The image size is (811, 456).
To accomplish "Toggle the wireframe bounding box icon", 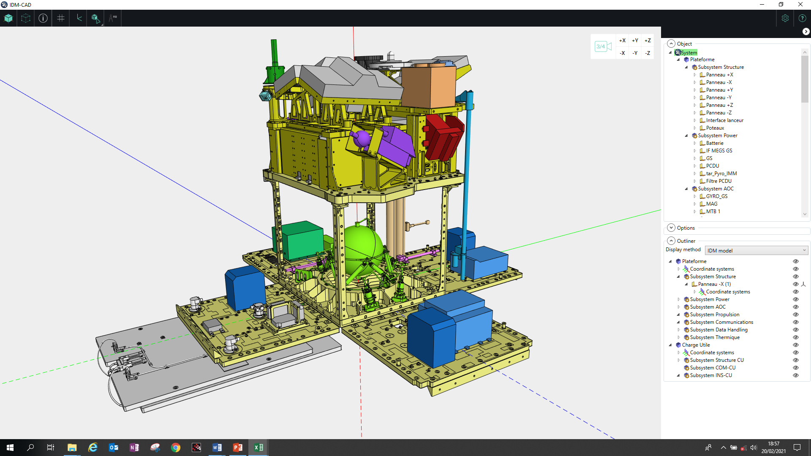I will pos(26,18).
